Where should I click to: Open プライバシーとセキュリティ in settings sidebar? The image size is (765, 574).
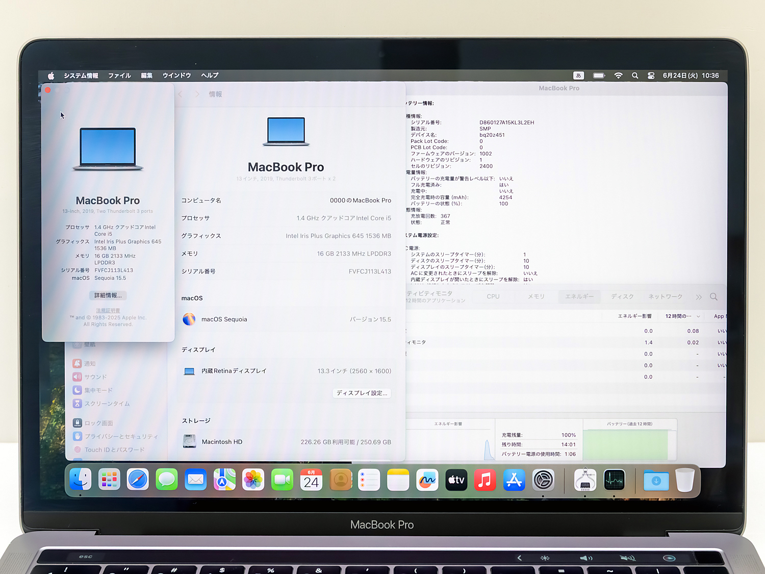click(116, 436)
